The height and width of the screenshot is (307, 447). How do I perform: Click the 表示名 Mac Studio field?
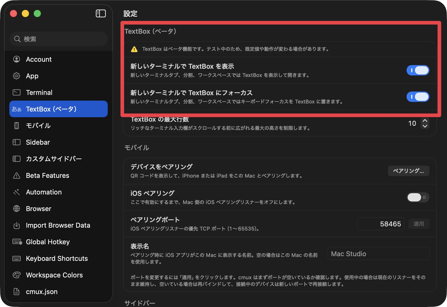378,254
